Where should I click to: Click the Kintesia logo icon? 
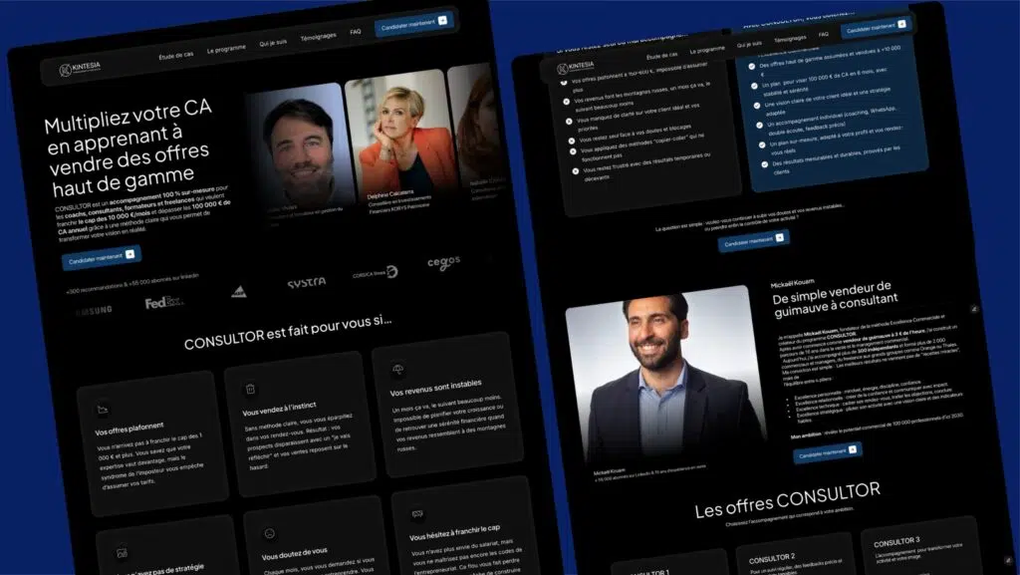(x=66, y=68)
